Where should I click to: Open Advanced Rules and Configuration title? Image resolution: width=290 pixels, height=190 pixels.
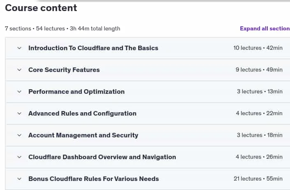coord(82,114)
